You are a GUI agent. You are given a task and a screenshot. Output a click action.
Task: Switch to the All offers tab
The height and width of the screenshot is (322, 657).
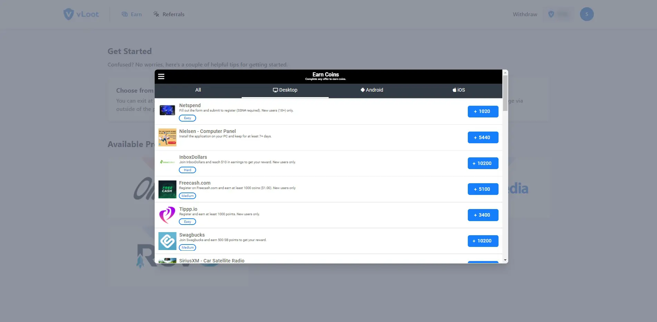198,90
